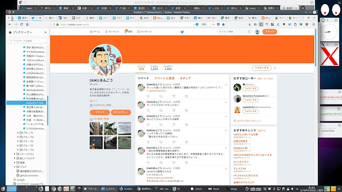Screen dimensions: 342x192
Task: Select the フォロー 1,055 count
Action: coord(154,68)
